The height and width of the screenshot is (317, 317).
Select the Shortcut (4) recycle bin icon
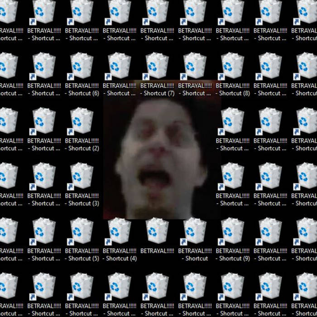pos(120,231)
